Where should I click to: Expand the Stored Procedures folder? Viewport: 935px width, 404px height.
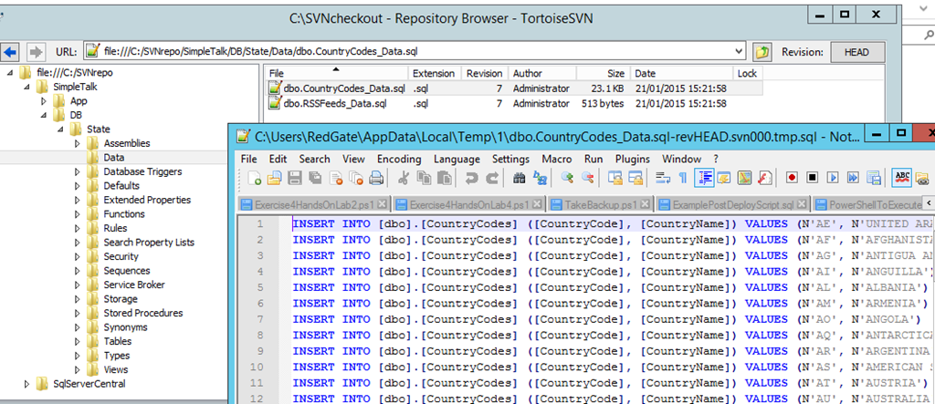tap(78, 314)
